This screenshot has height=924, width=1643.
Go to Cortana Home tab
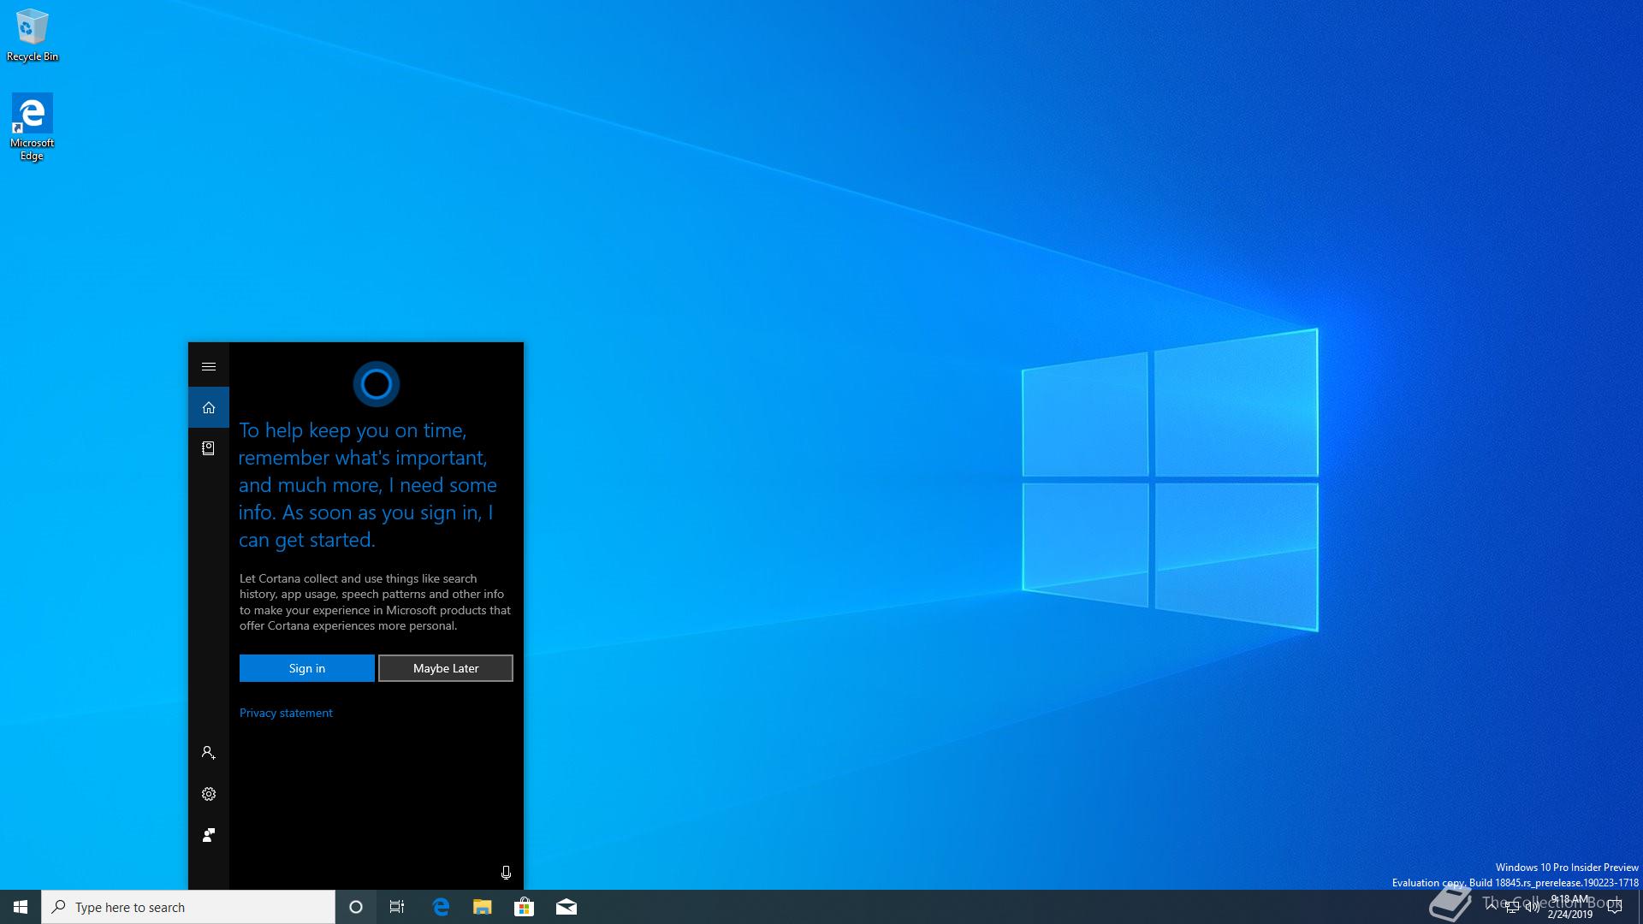208,407
